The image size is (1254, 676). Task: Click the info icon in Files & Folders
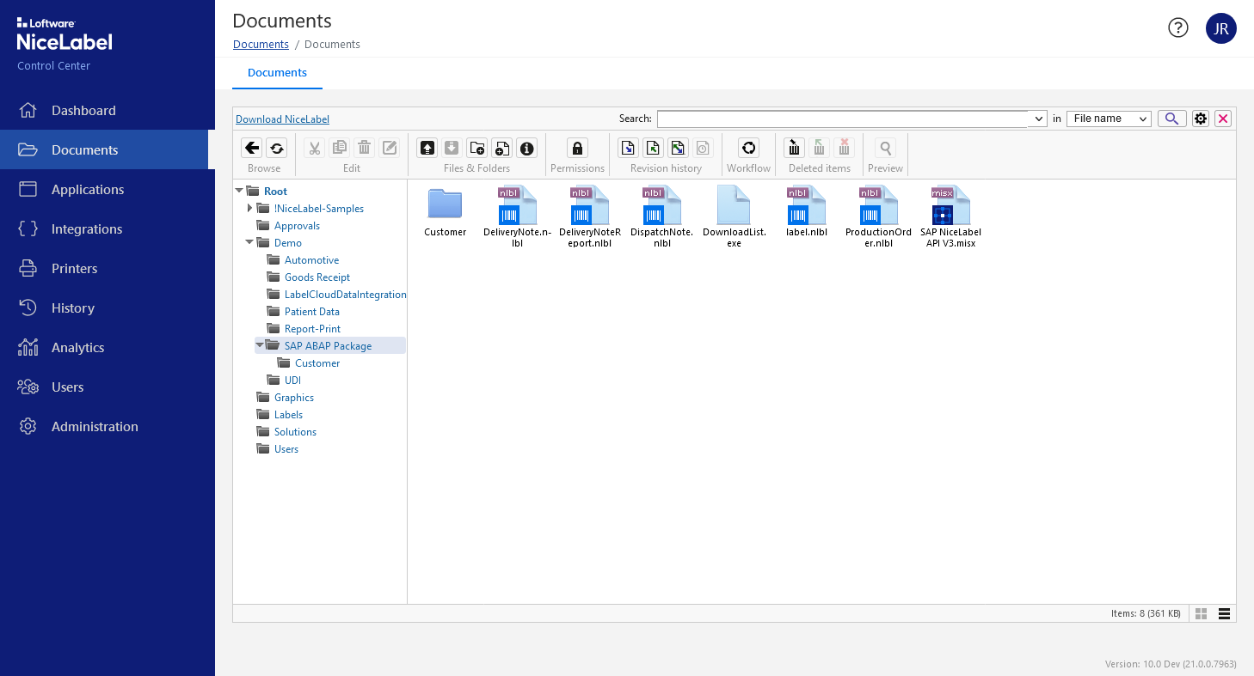(527, 148)
